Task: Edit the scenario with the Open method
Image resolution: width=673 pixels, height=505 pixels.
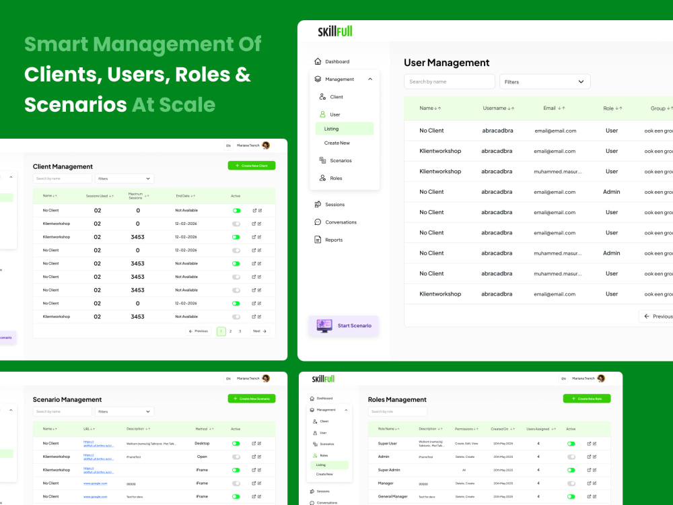Action: [259, 457]
